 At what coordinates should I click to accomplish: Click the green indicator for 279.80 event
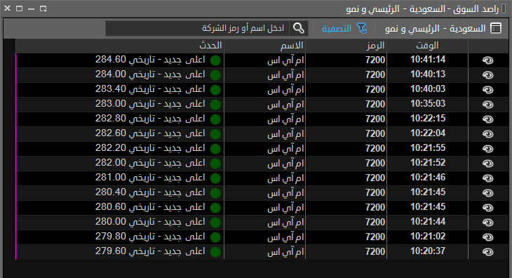tap(215, 237)
